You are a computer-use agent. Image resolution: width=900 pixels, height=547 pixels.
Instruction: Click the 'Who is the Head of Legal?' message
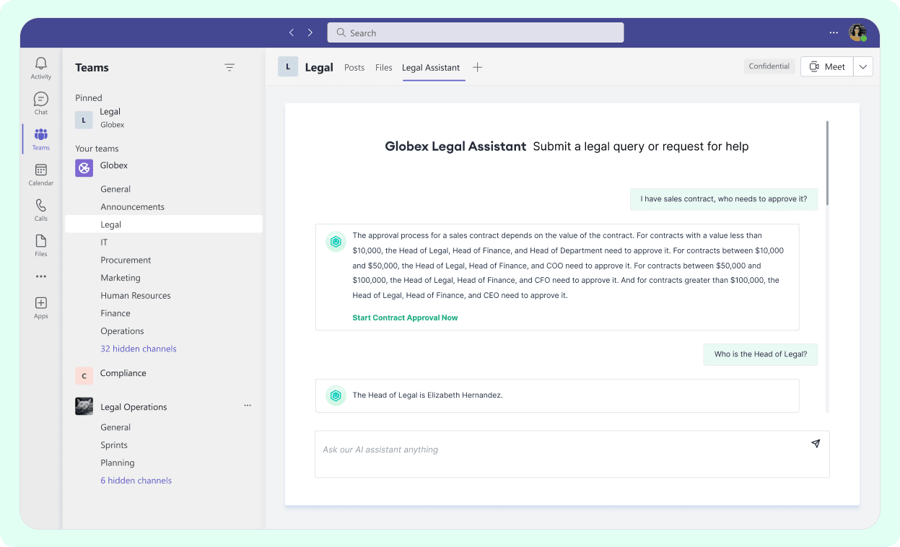pyautogui.click(x=761, y=354)
